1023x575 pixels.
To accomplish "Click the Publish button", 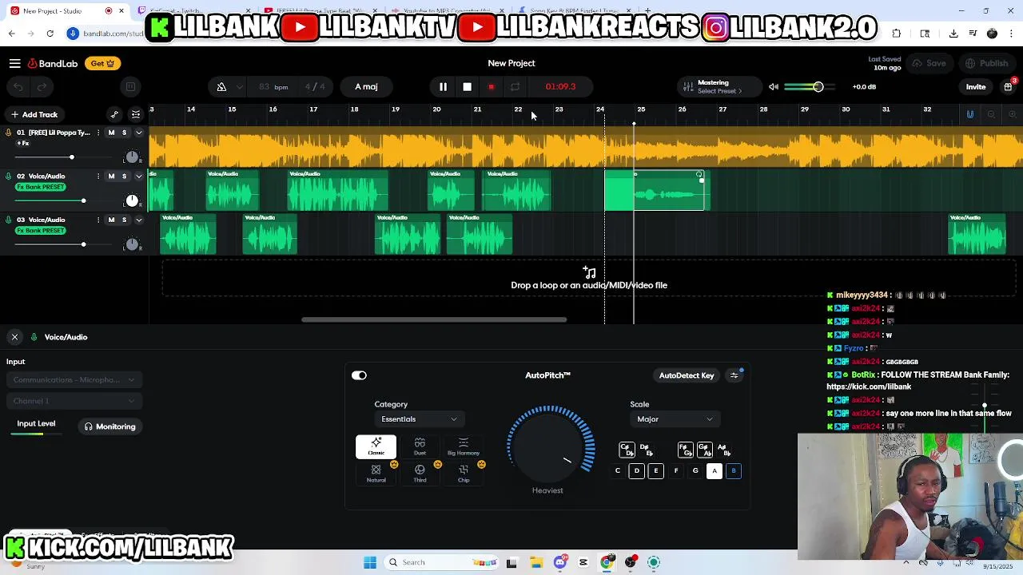I will tap(986, 63).
